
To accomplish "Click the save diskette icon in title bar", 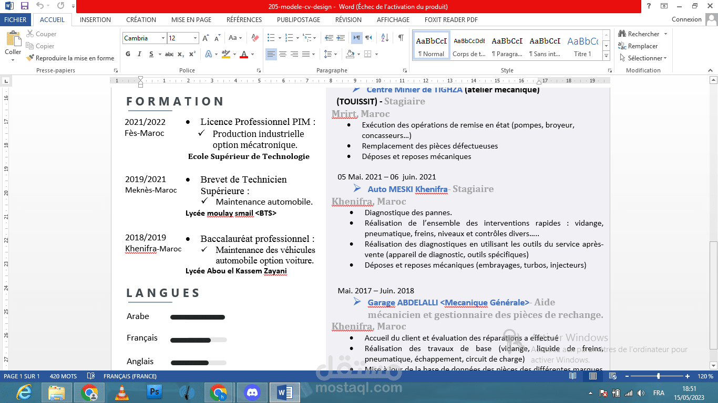I will (x=24, y=6).
